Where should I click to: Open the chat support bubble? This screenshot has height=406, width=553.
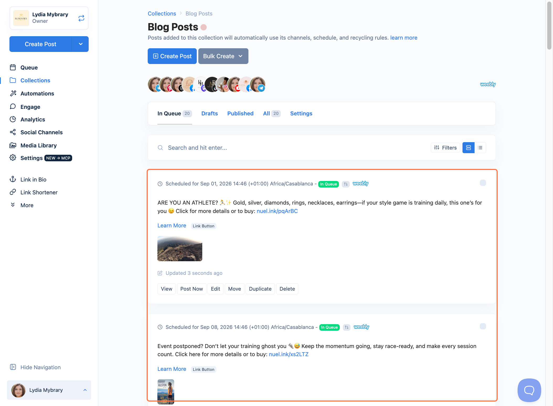point(529,390)
